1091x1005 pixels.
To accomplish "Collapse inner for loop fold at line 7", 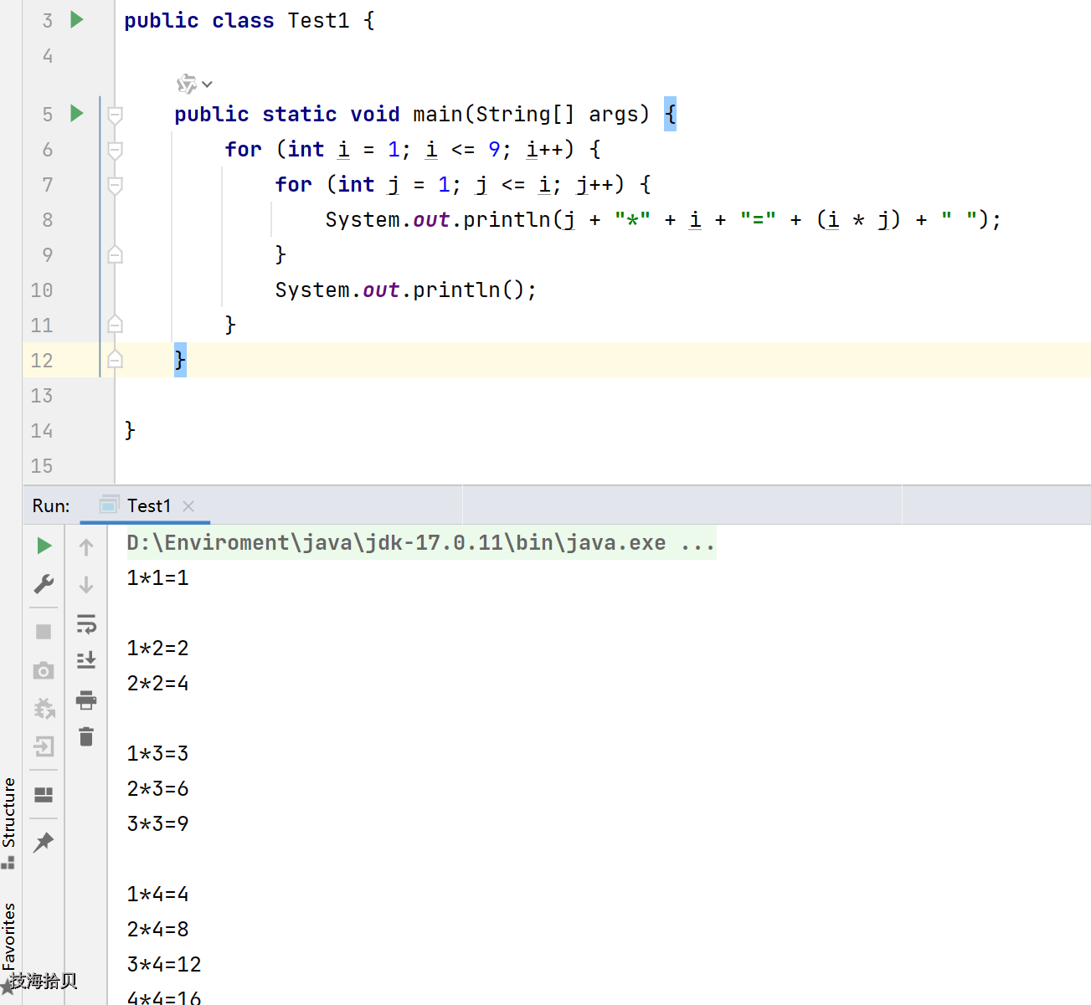I will tap(116, 185).
